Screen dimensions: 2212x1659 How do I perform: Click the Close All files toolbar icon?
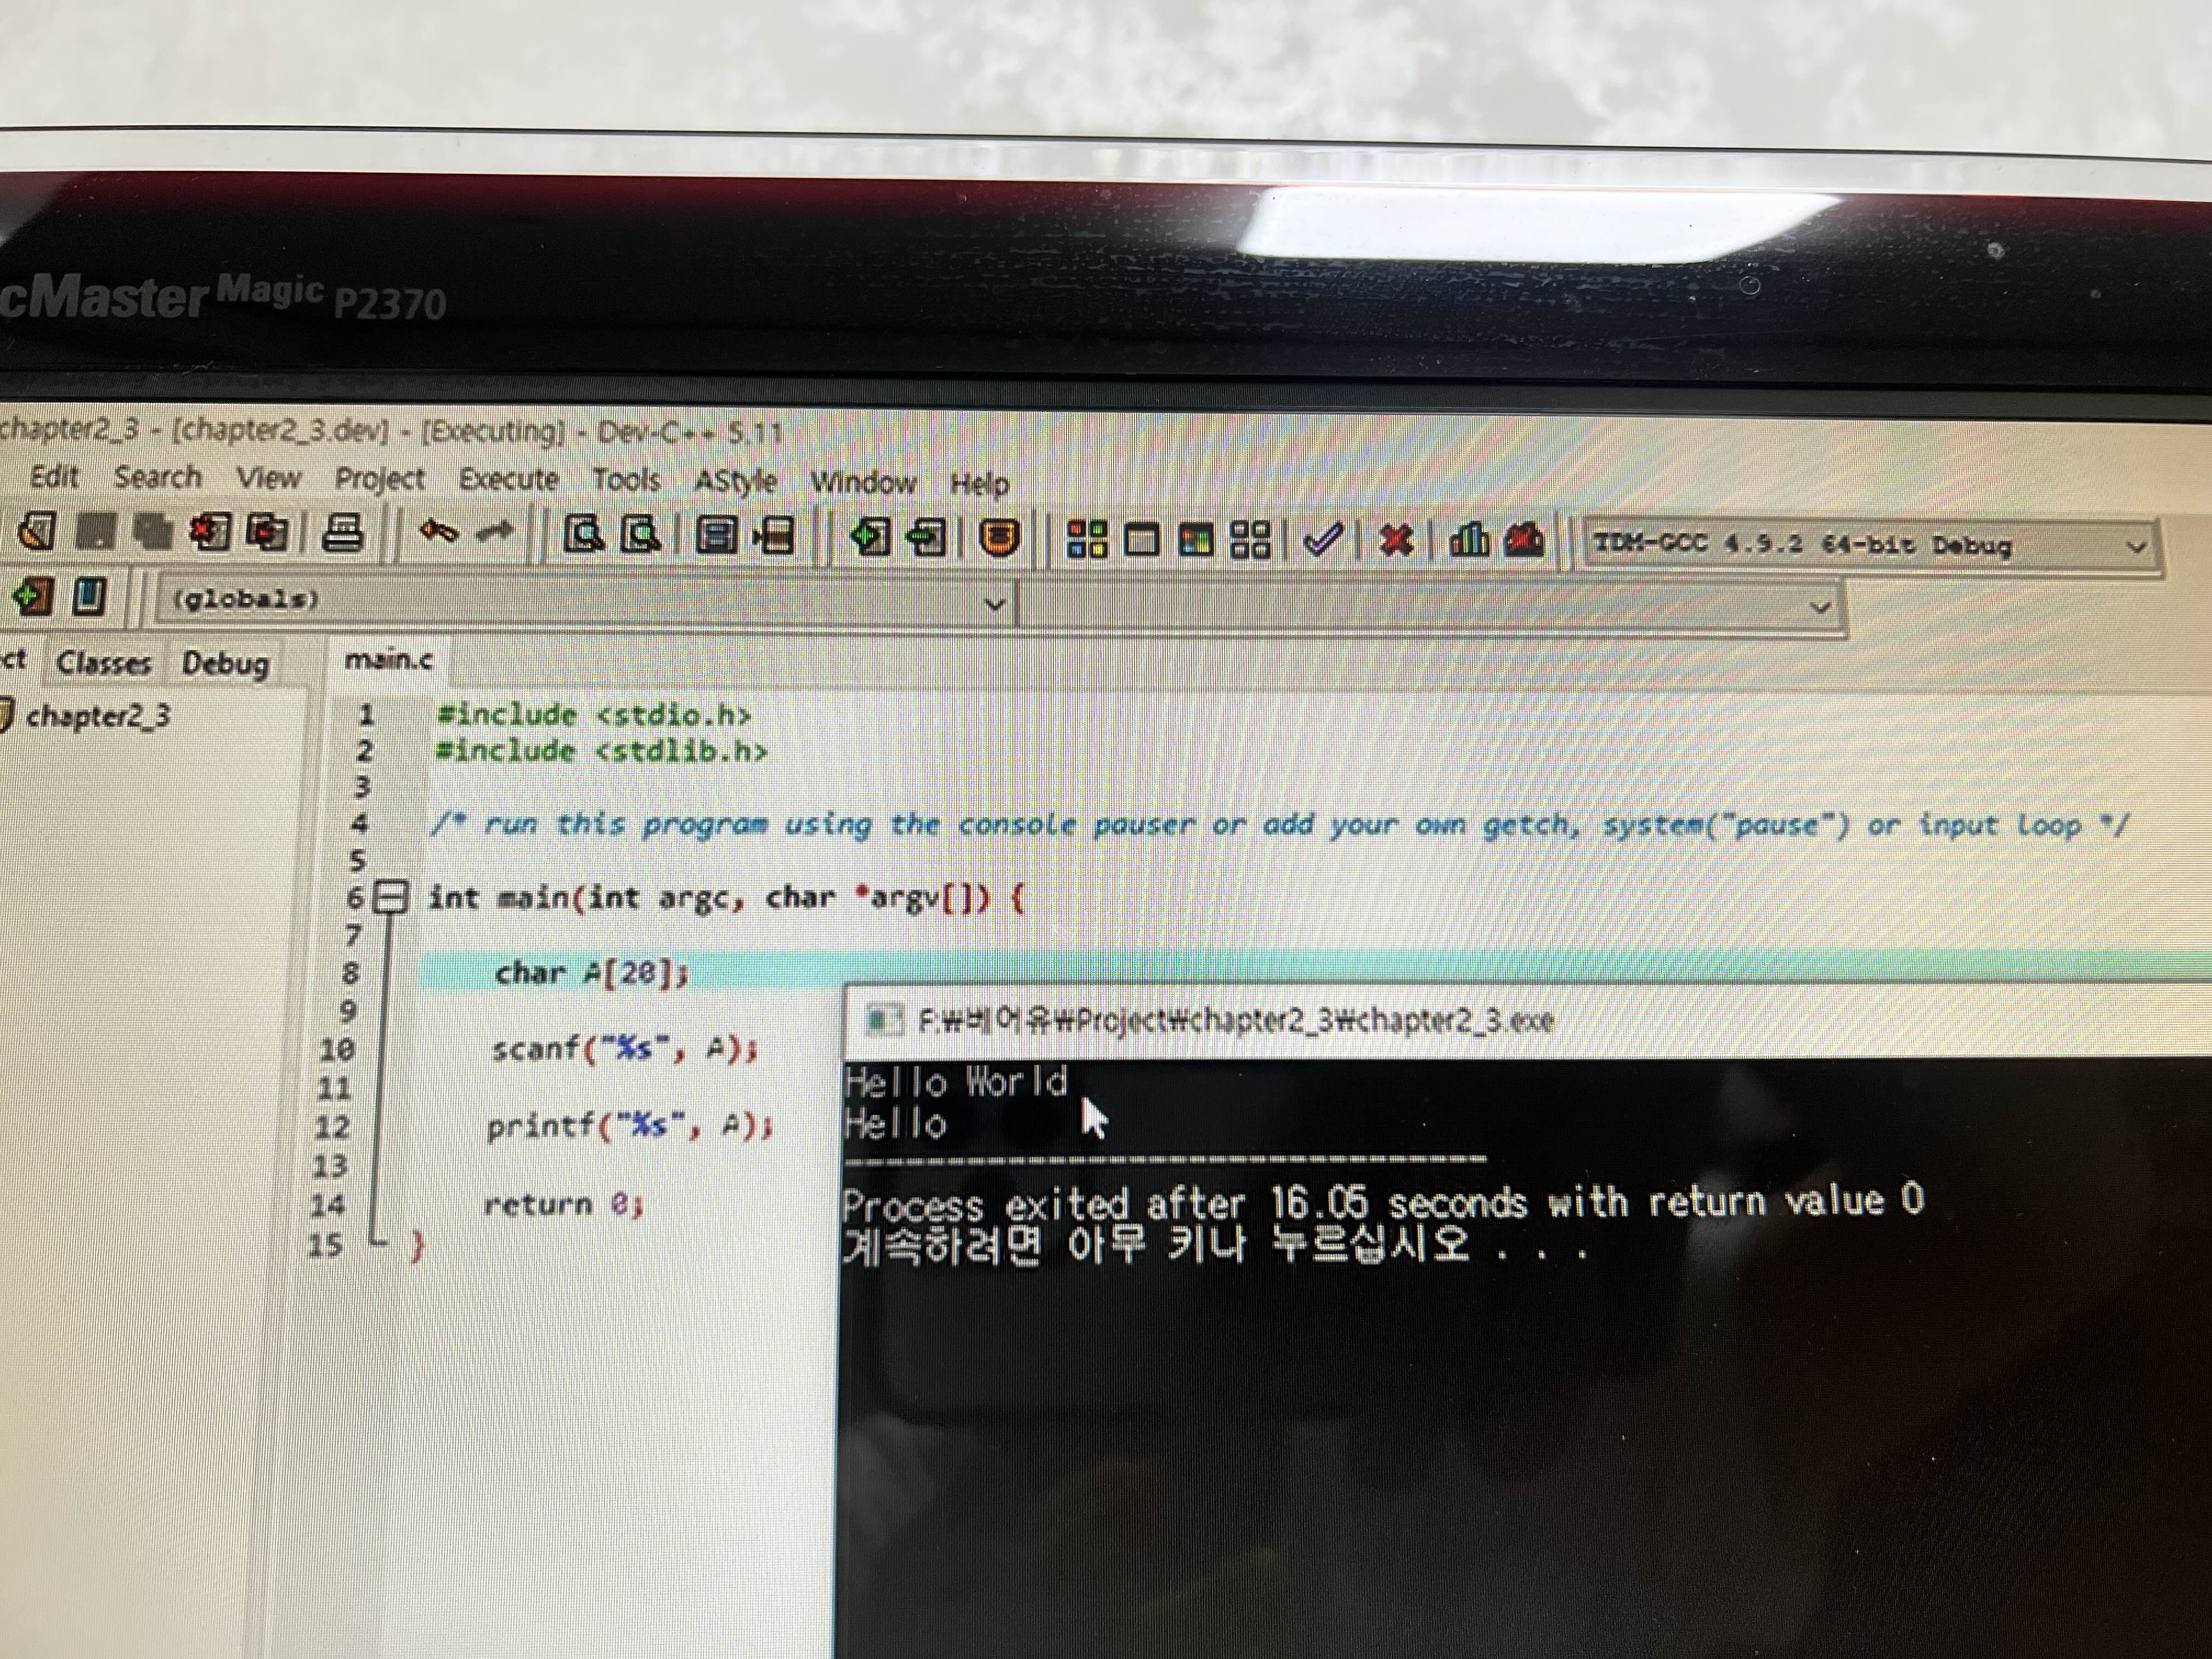click(267, 533)
